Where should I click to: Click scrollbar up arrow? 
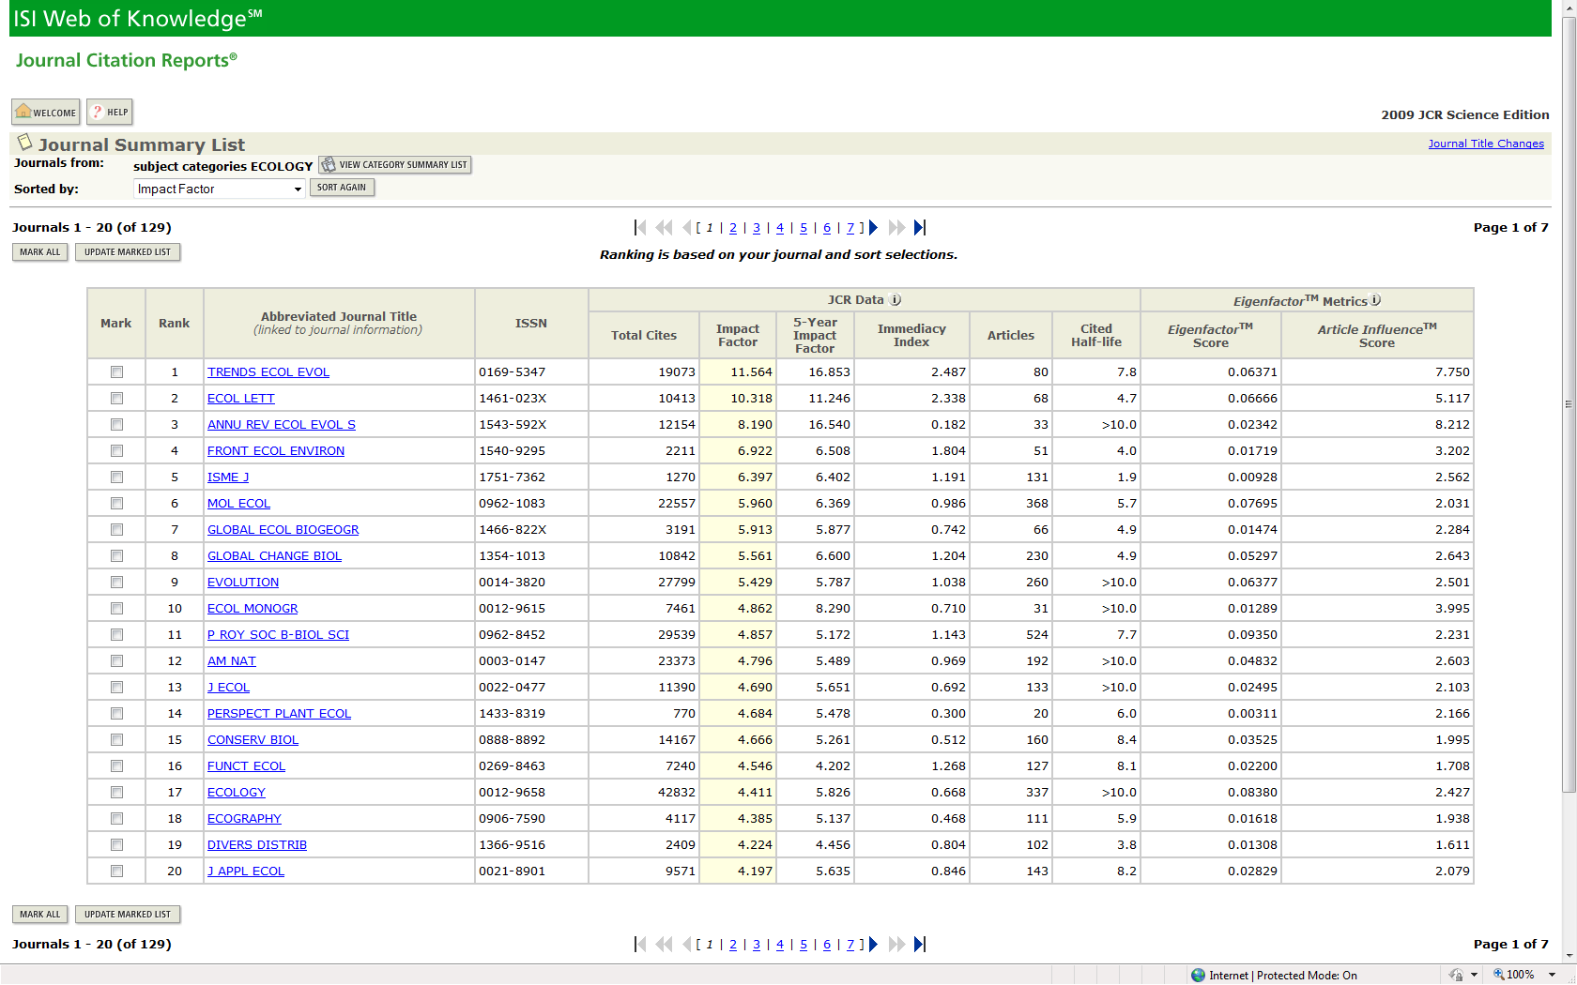click(x=1569, y=8)
